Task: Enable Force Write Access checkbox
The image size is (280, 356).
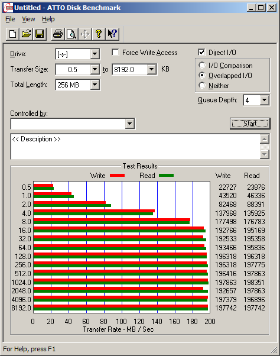Action: (x=115, y=53)
